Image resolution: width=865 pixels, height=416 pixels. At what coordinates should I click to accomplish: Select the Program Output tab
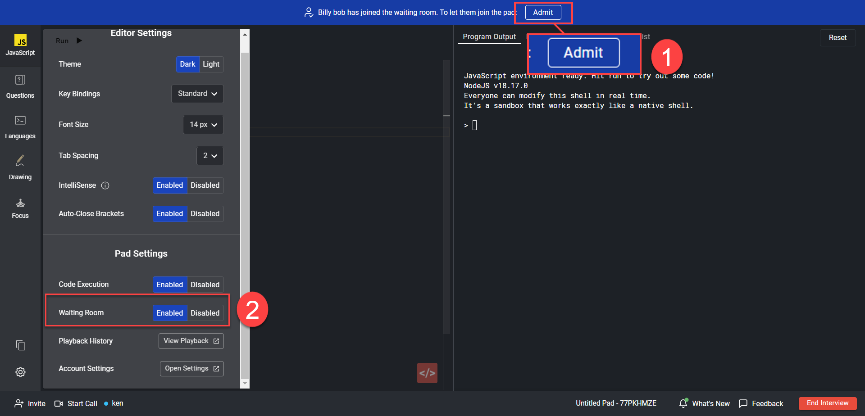pyautogui.click(x=489, y=37)
